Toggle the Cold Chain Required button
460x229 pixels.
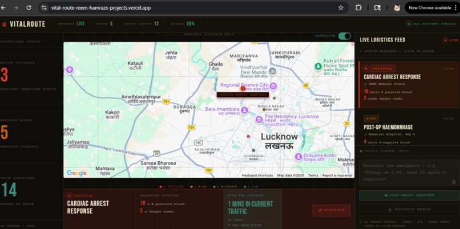pos(409,195)
